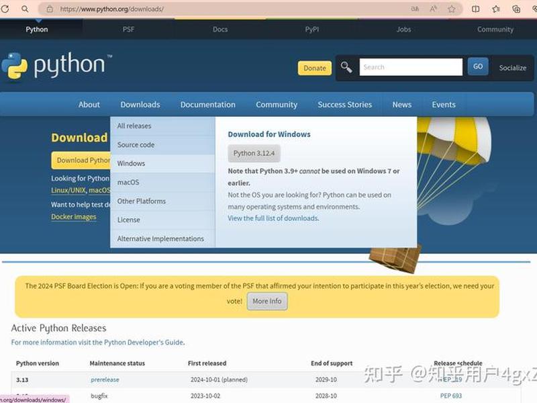This screenshot has width=537, height=403.
Task: Click the 2029-10 end of support cell
Action: coord(326,379)
